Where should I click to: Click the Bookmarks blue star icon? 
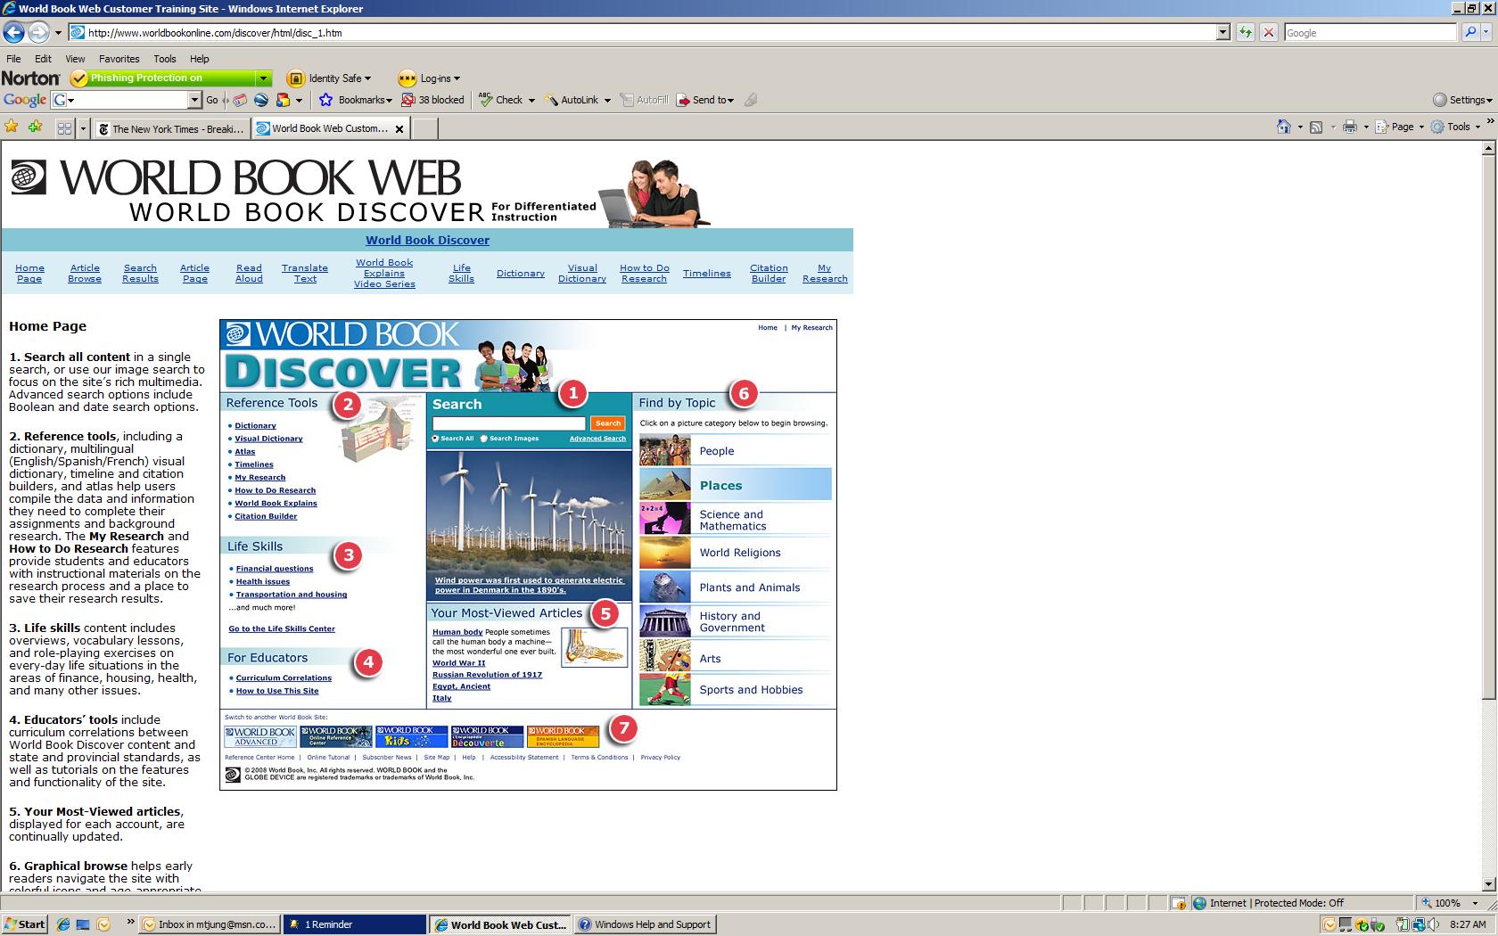[x=326, y=100]
